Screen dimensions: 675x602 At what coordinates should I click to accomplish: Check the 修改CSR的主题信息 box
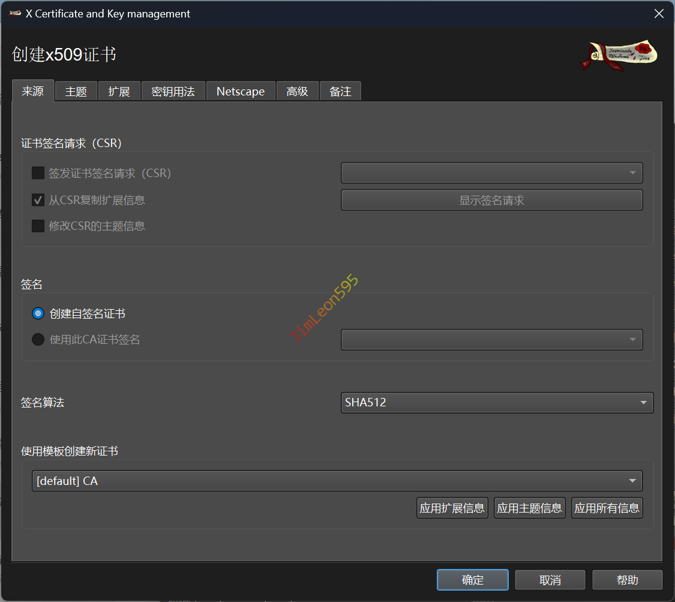[x=38, y=226]
